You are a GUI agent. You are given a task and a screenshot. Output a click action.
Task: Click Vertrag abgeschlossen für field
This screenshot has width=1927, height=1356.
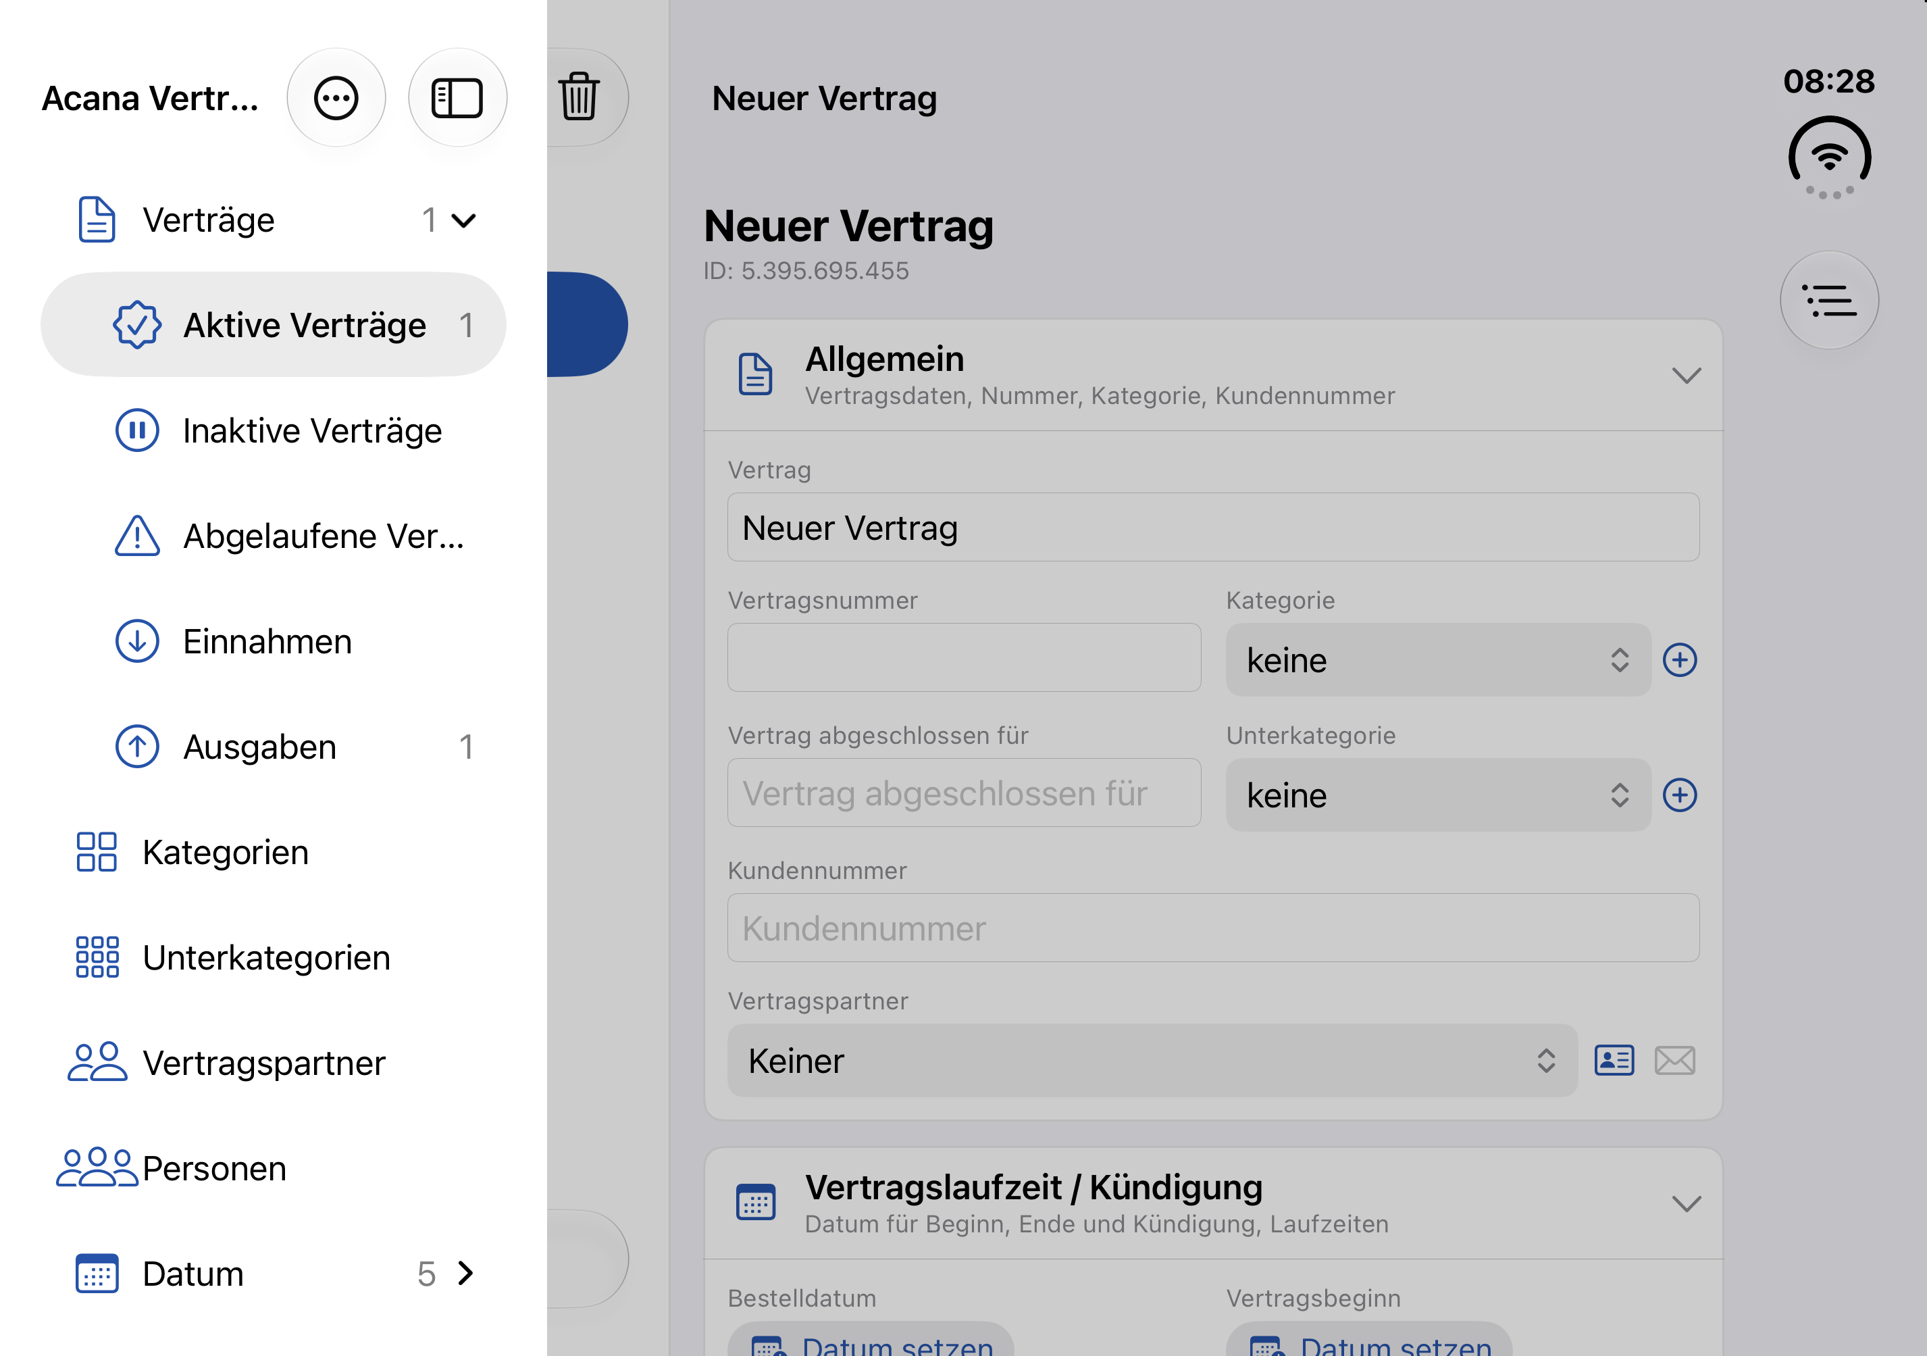[963, 793]
